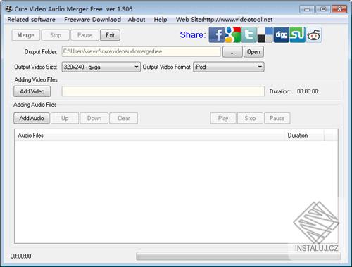Screen dimensions: 352x267
Task: Open the Freeware Downlaod menu
Action: click(92, 20)
